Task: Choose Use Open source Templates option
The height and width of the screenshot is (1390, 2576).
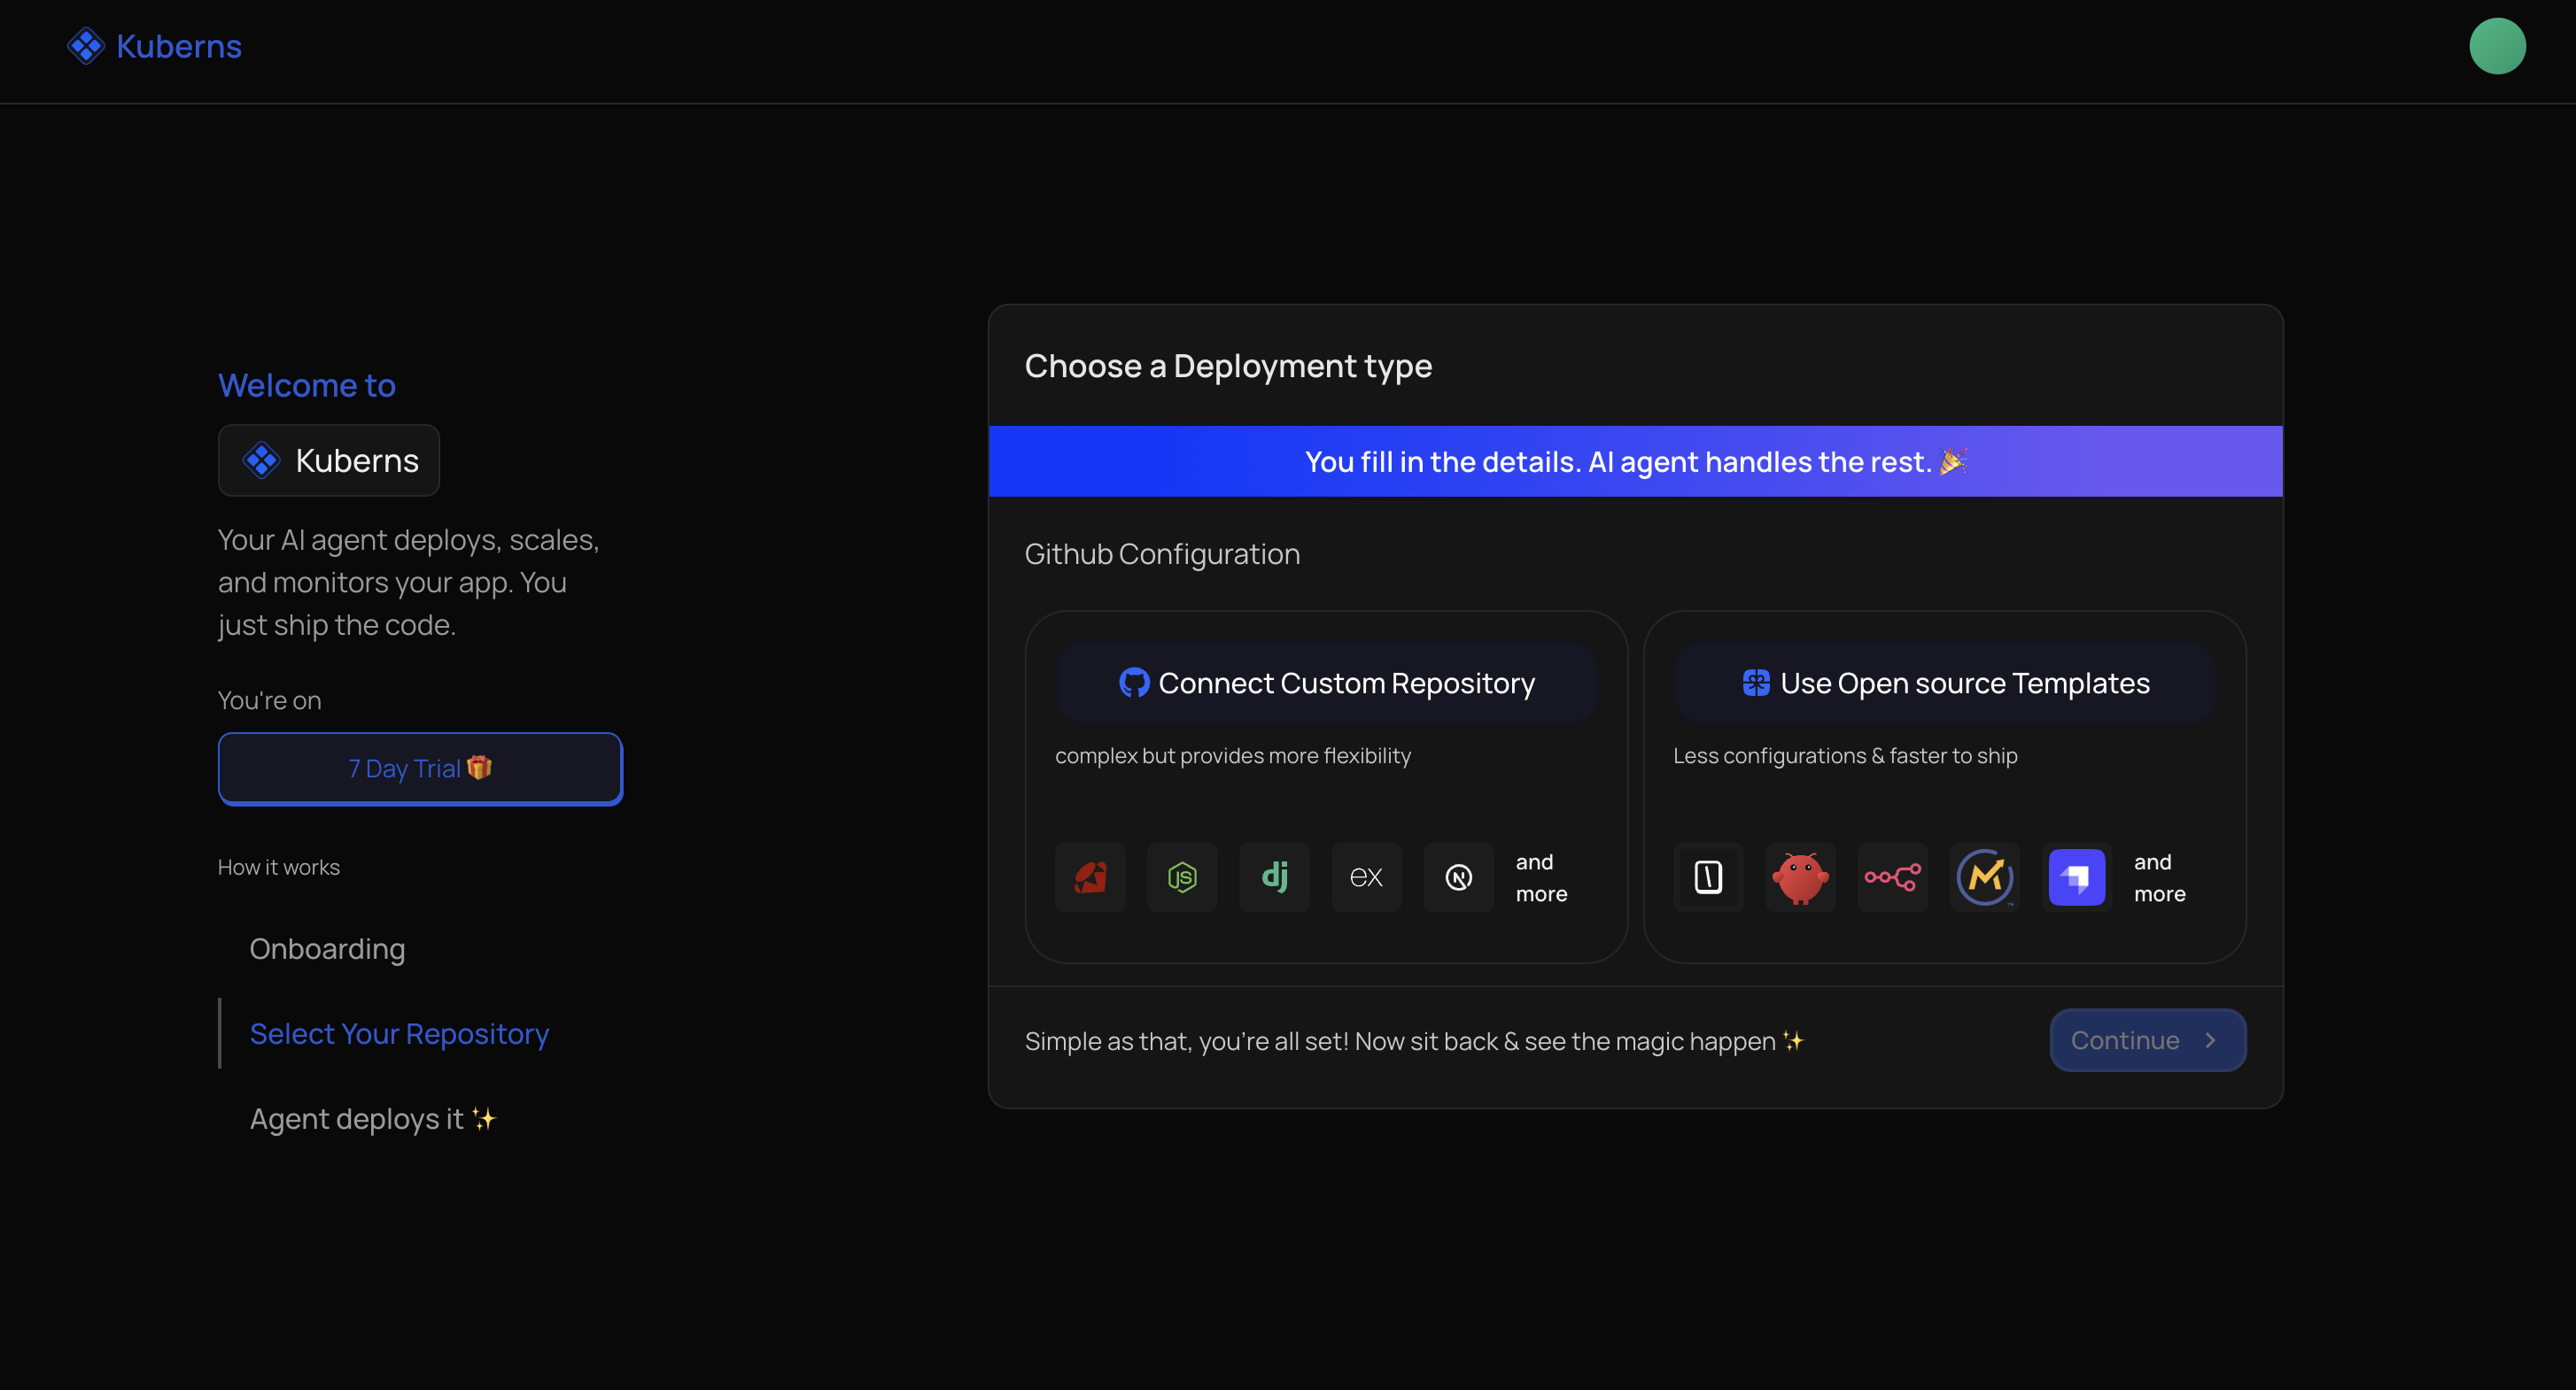Action: click(1945, 683)
